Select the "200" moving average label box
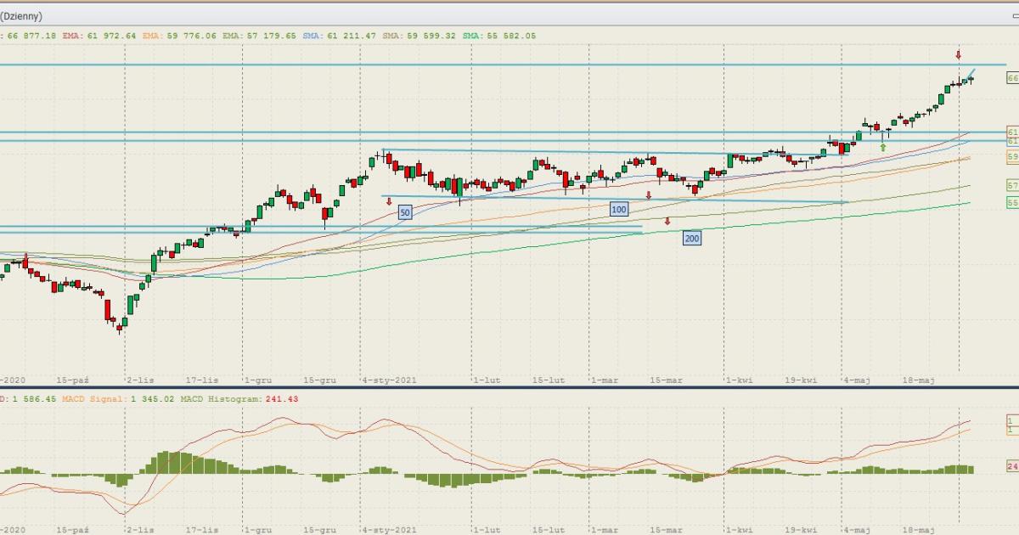 [x=692, y=239]
